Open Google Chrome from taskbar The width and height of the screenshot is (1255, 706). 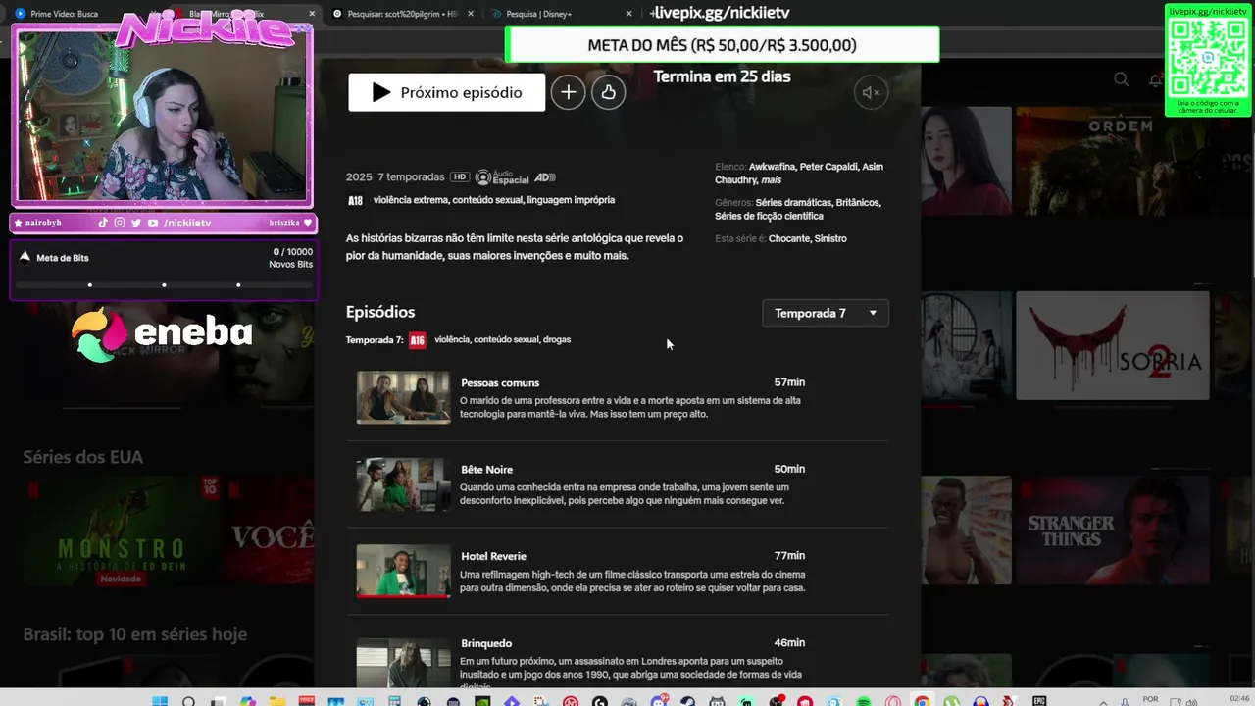[922, 701]
